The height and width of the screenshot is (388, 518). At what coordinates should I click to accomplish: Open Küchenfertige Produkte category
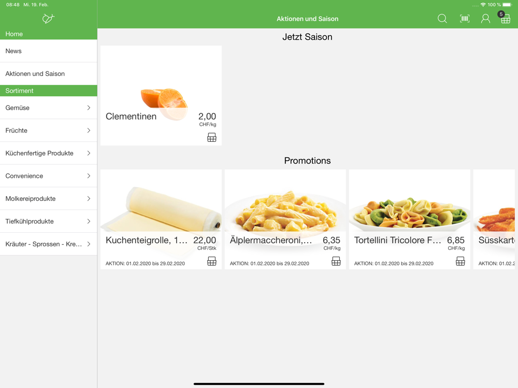click(x=49, y=154)
